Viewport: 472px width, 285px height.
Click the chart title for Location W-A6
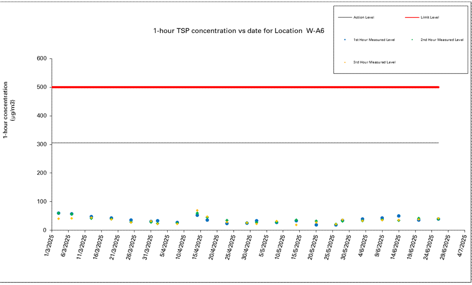click(x=239, y=31)
